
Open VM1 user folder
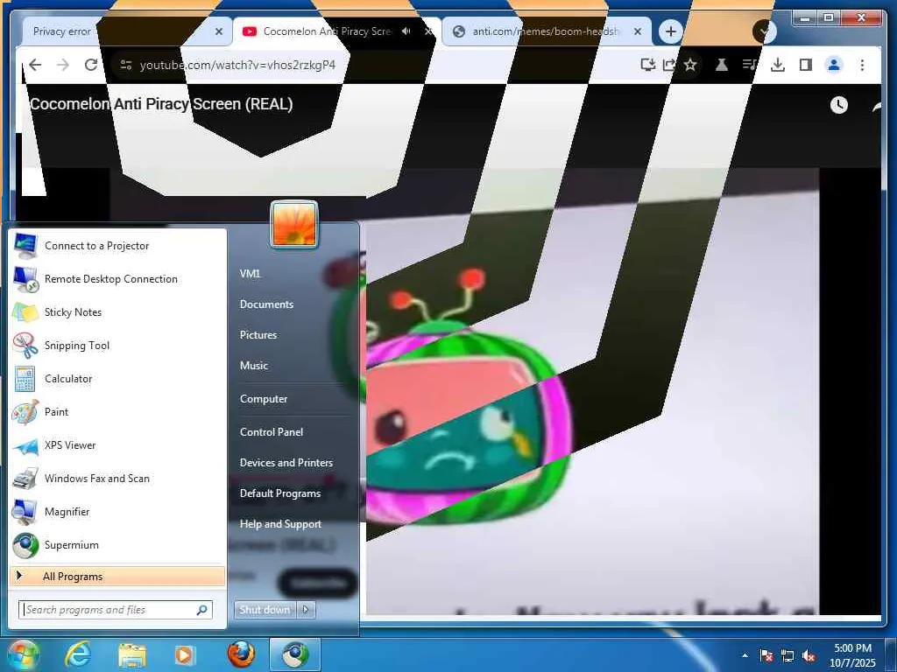point(250,274)
